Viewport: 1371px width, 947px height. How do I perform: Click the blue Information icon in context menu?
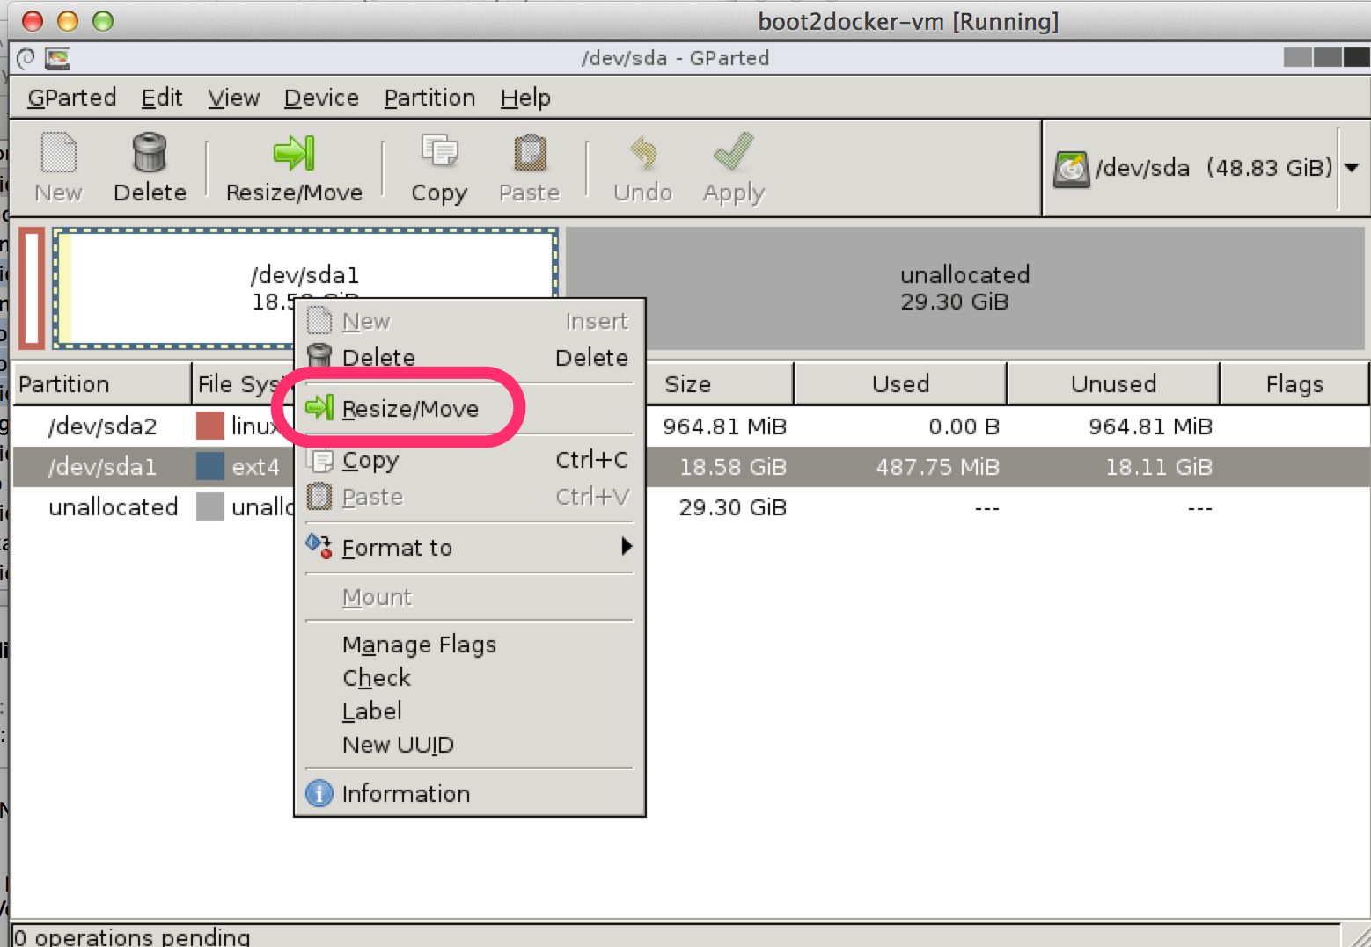[x=319, y=793]
